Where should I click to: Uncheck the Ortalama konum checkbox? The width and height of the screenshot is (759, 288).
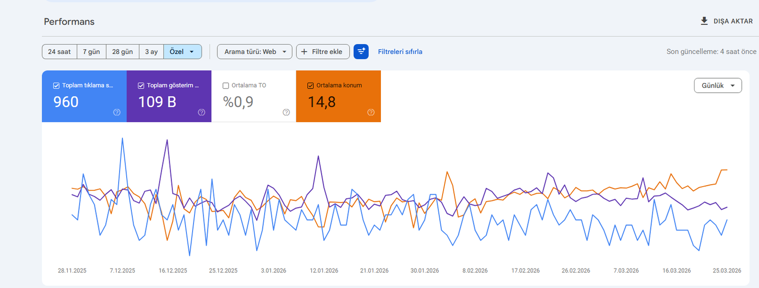tap(311, 86)
